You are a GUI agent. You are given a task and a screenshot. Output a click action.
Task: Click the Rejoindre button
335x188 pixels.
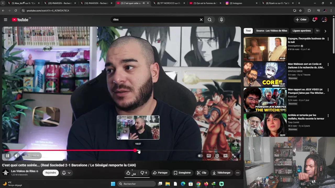click(51, 173)
